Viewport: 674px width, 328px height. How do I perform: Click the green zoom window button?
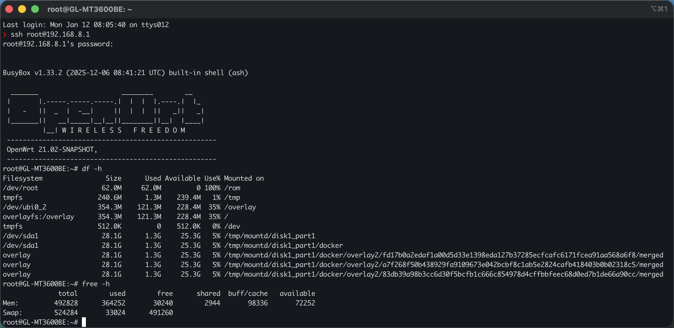pyautogui.click(x=35, y=9)
